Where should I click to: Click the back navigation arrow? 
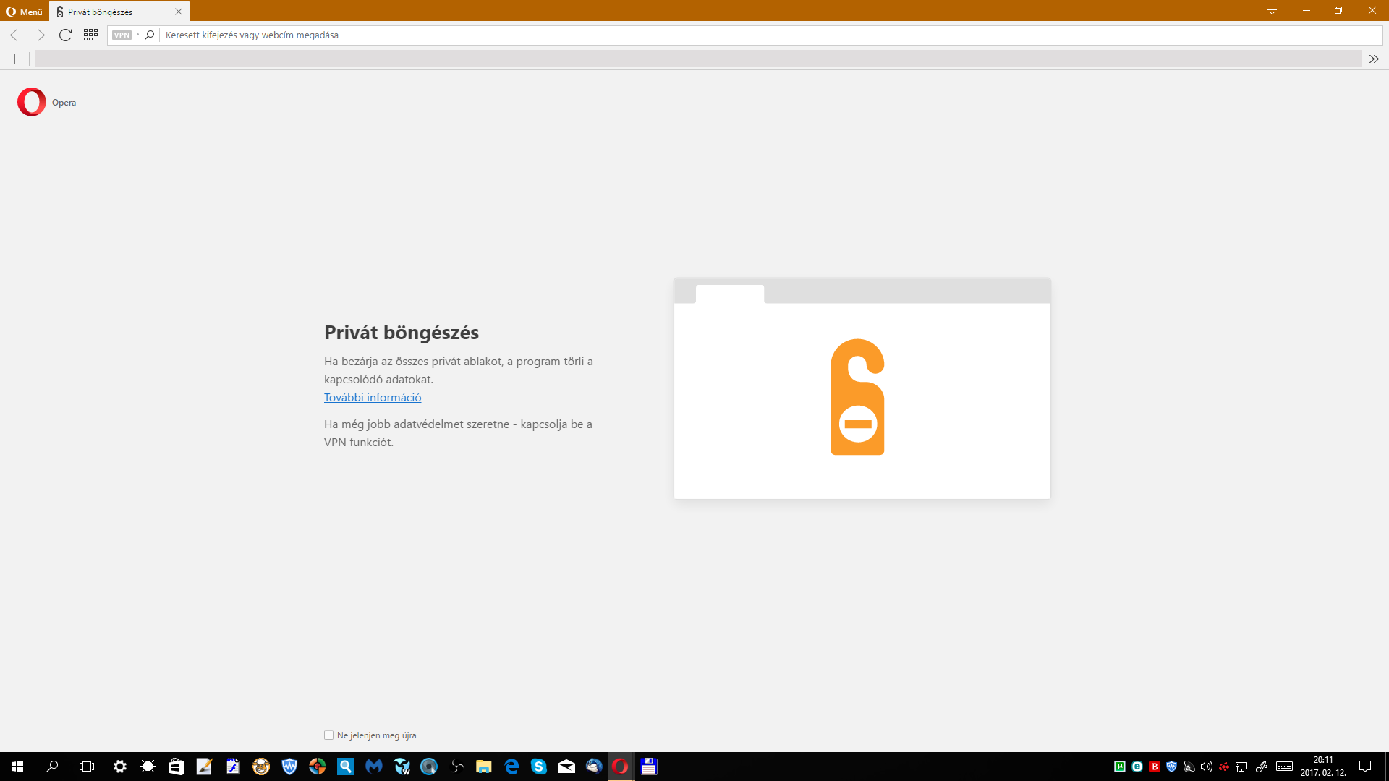click(x=14, y=35)
